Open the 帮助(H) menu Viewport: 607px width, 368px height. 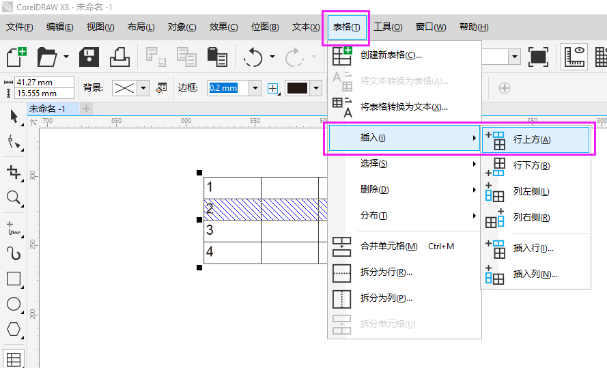(x=474, y=27)
